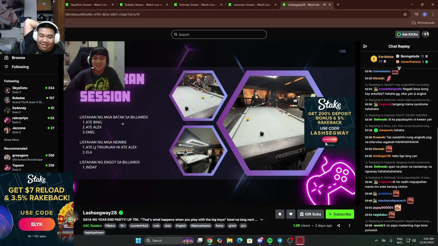Bookmark this page with the star icon
438x246 pixels.
405,14
